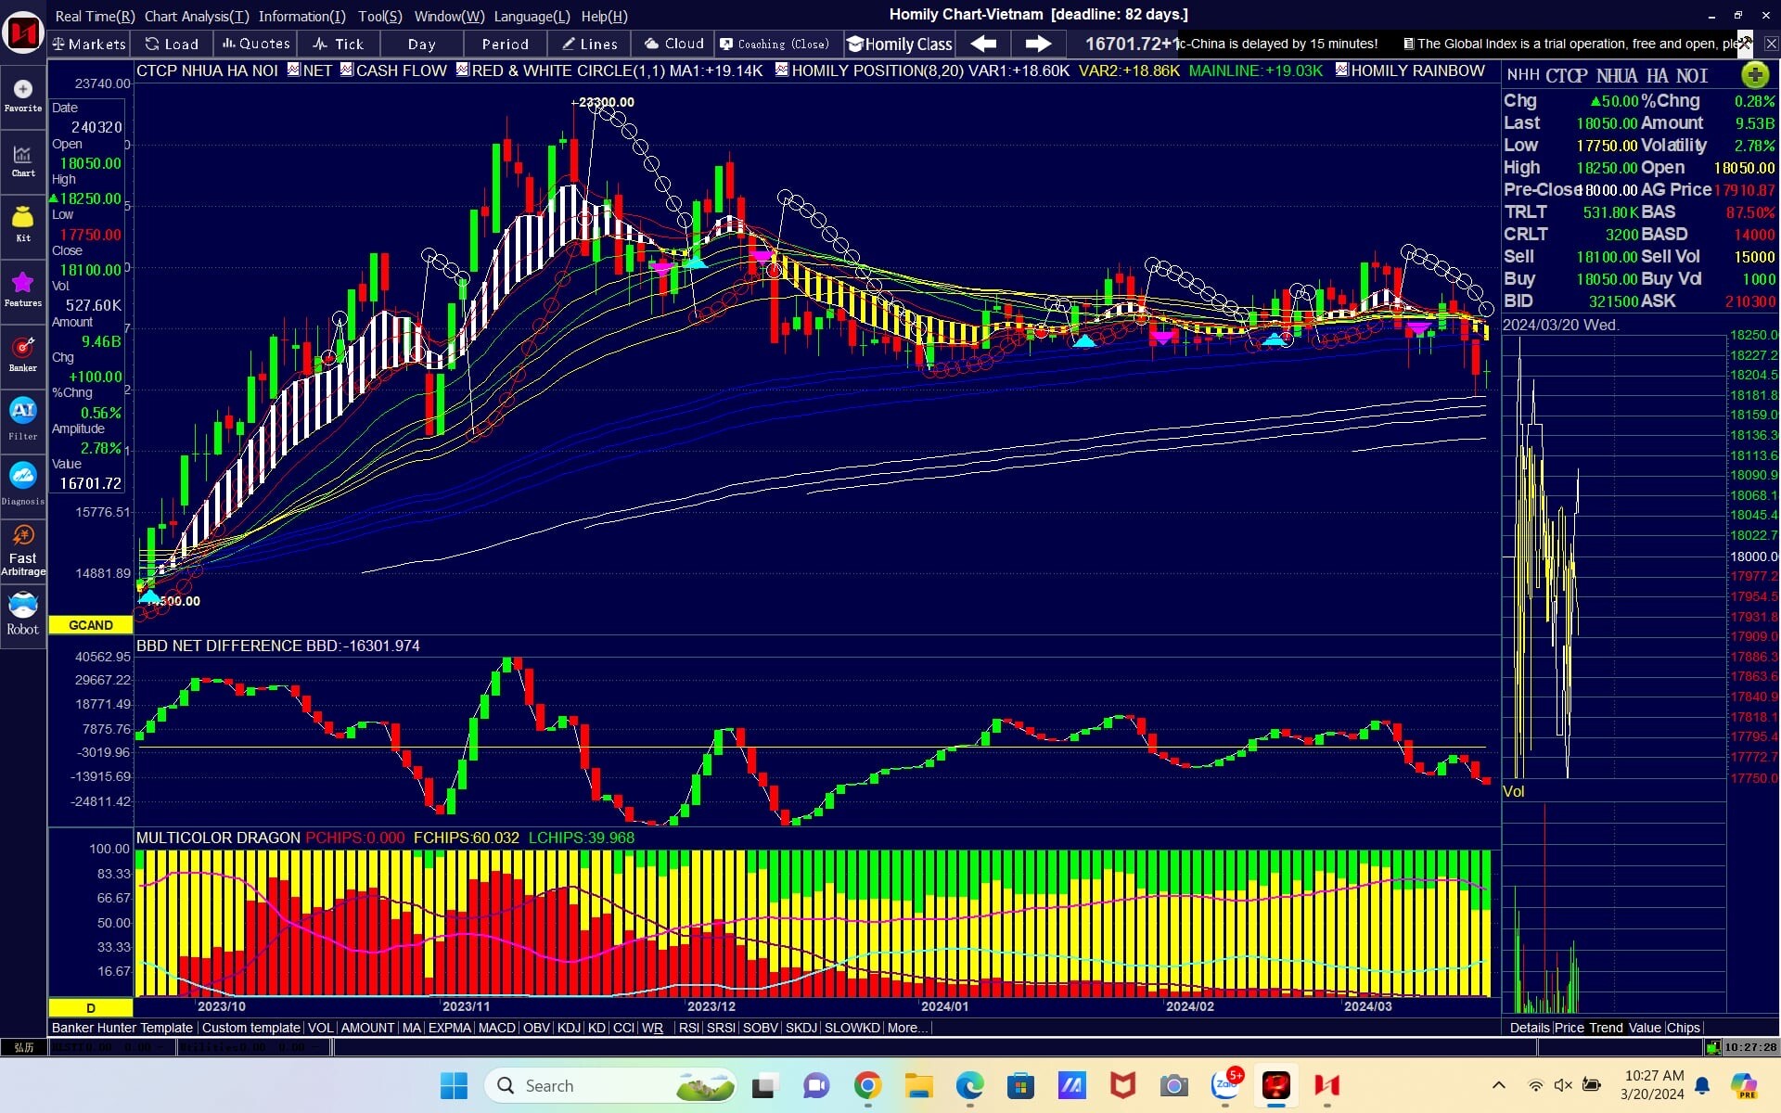
Task: Switch to Tick chart view
Action: pos(339,44)
